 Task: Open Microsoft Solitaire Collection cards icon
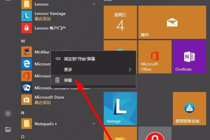(27, 87)
